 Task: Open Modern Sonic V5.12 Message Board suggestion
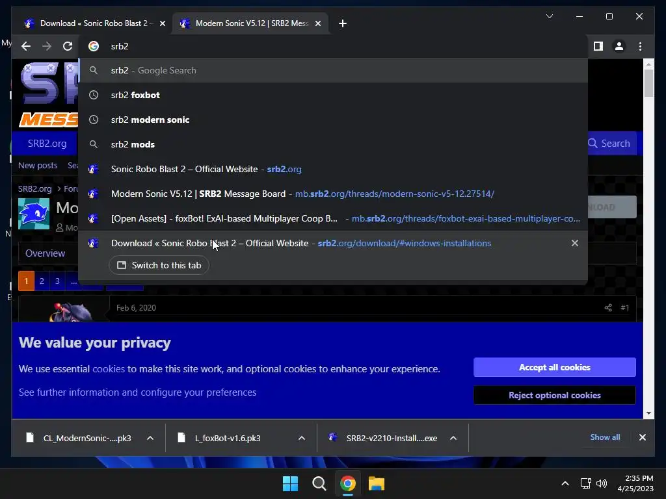point(333,194)
